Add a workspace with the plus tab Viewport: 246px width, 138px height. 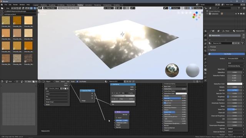122,5
